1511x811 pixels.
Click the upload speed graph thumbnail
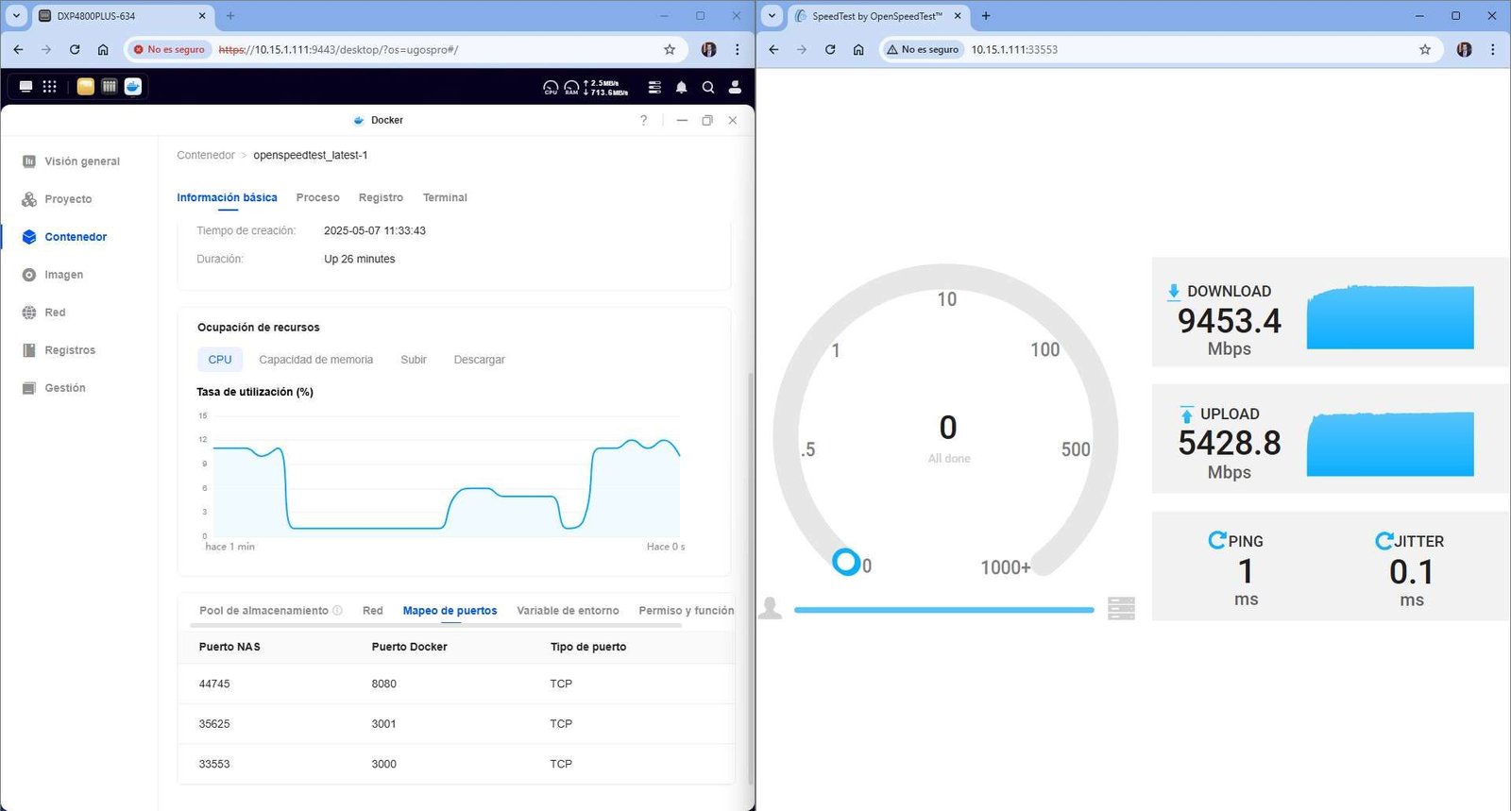point(1390,444)
